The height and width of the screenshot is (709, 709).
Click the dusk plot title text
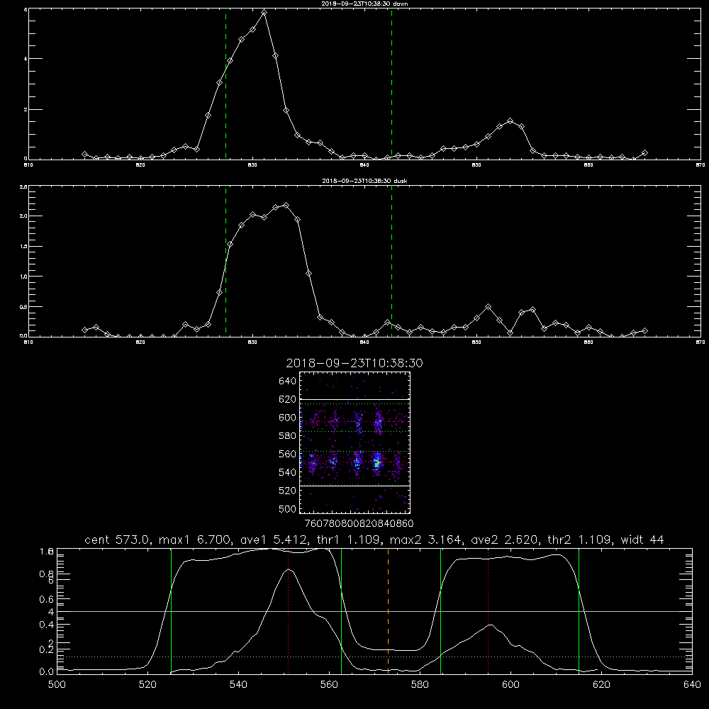coord(364,181)
